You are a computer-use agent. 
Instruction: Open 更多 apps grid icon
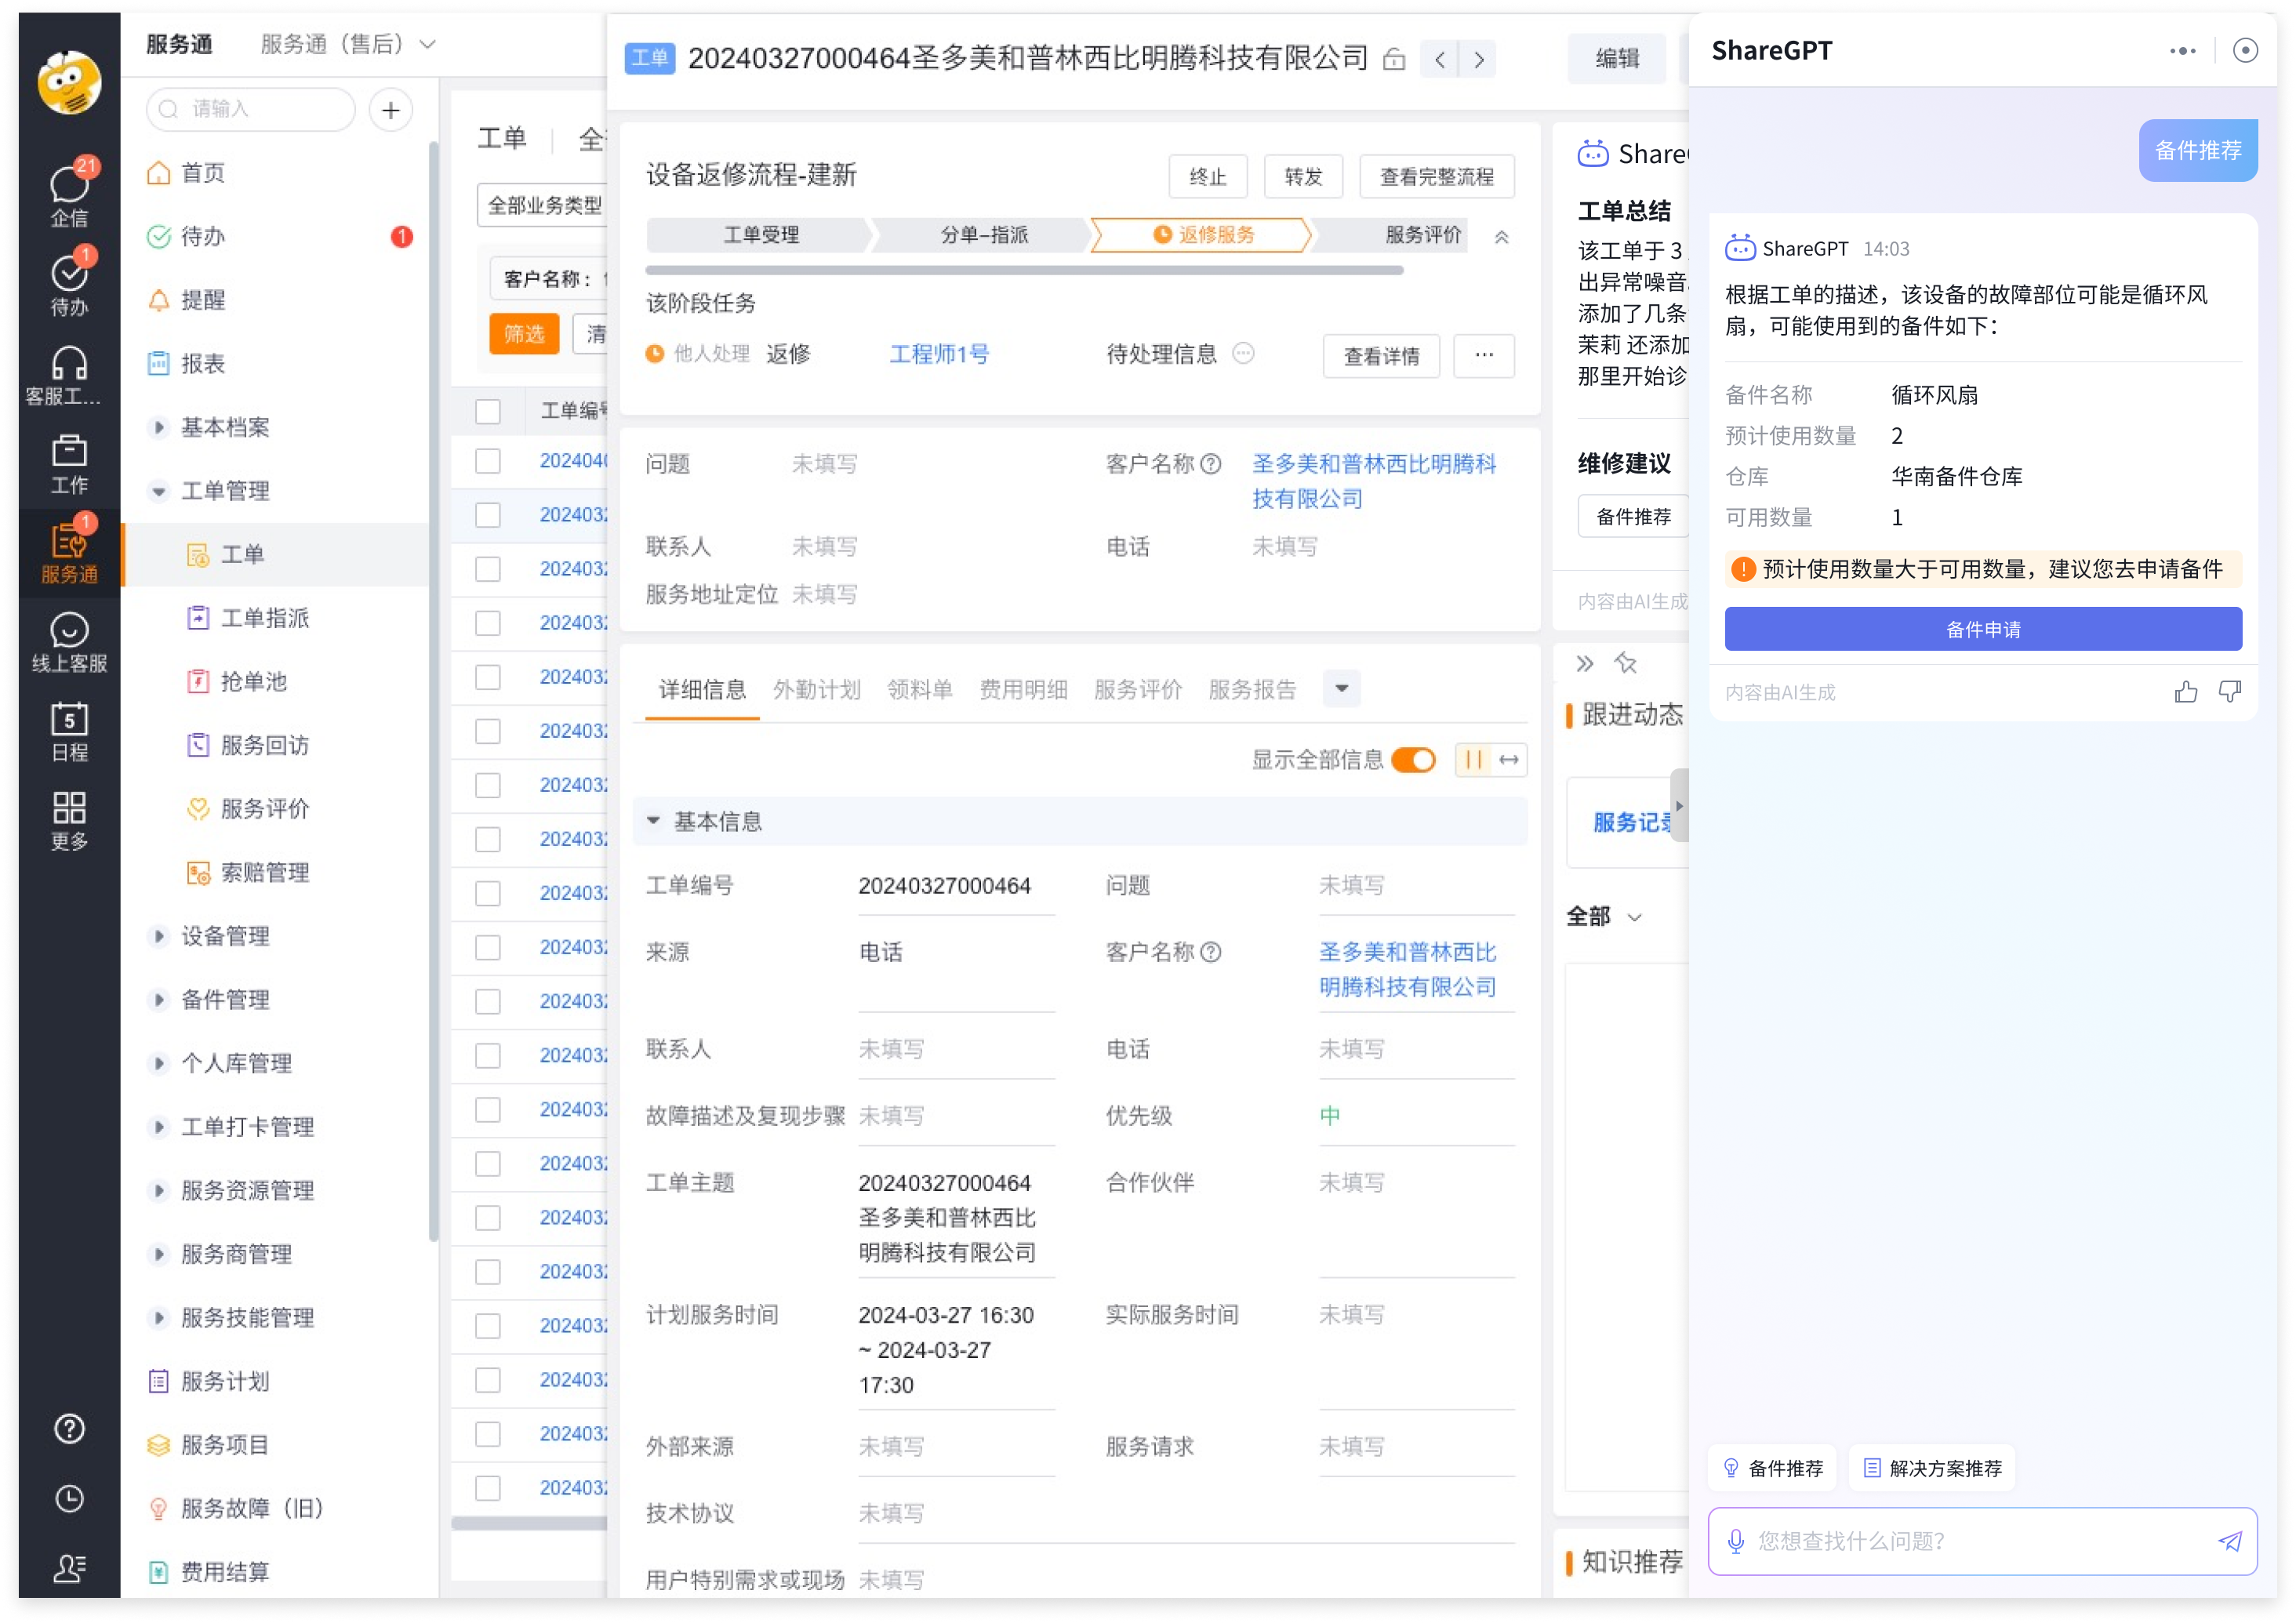tap(69, 820)
